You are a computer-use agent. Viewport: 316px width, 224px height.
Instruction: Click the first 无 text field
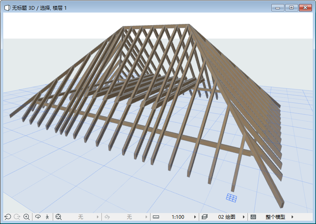(x=81, y=217)
